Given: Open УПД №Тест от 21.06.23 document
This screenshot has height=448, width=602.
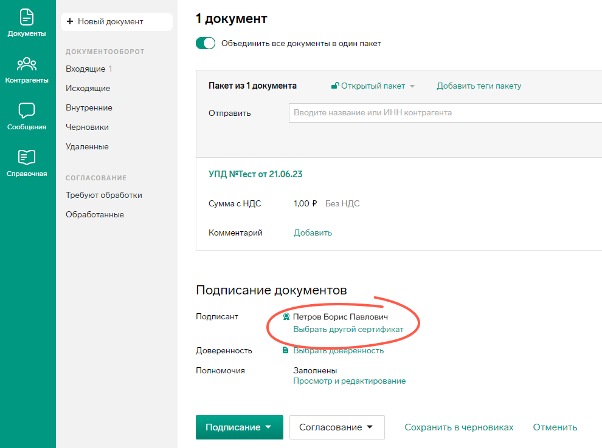Looking at the screenshot, I should (x=255, y=174).
